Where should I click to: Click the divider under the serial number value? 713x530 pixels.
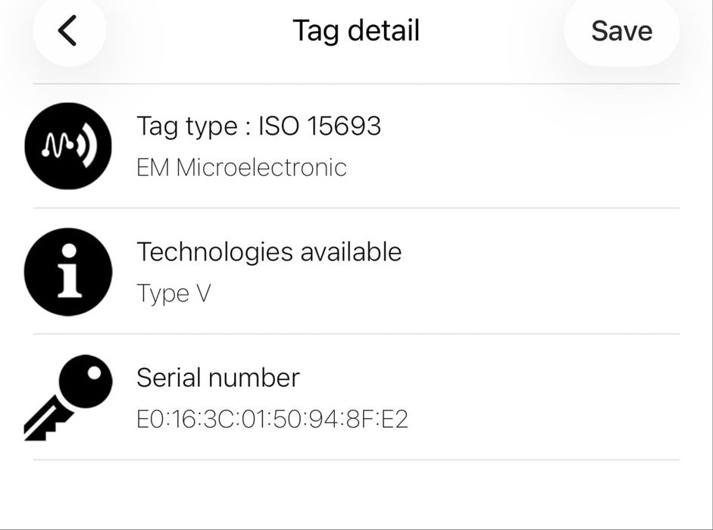tap(356, 459)
